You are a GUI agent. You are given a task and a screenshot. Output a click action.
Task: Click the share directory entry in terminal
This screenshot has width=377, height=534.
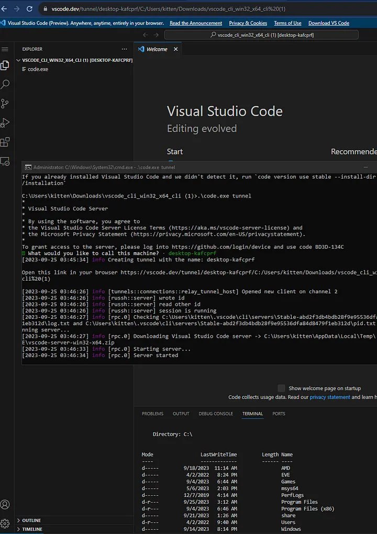pyautogui.click(x=289, y=516)
